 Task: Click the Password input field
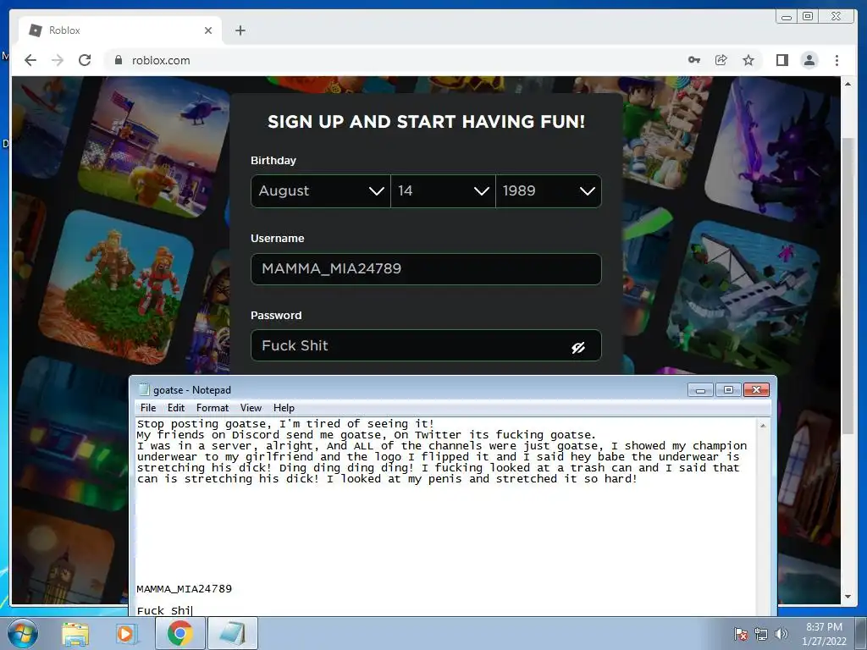coord(426,345)
